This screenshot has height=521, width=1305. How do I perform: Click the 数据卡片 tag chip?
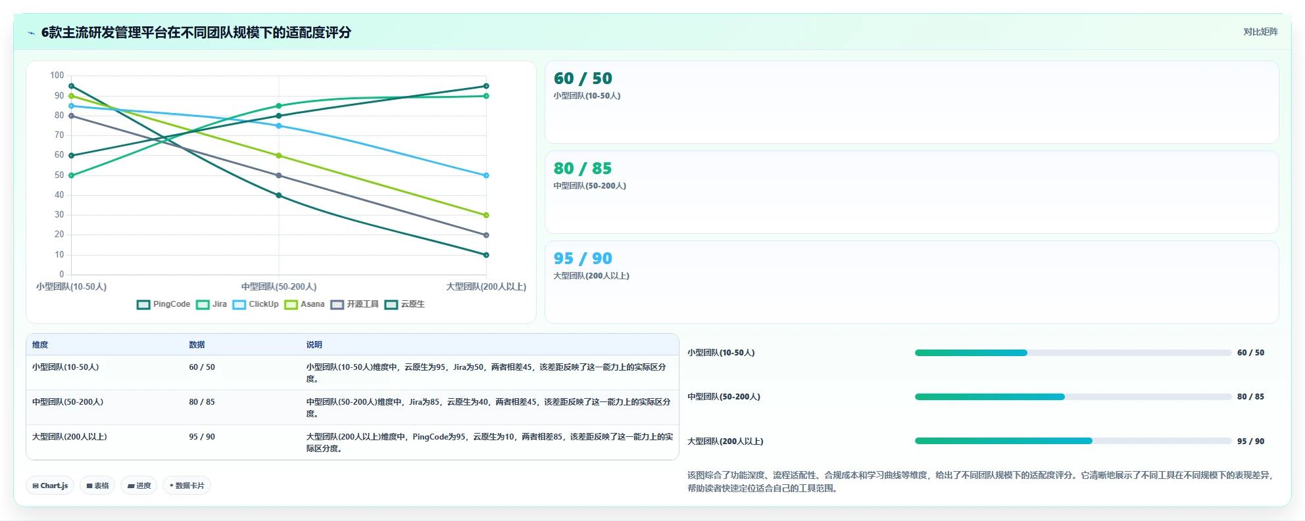pyautogui.click(x=187, y=486)
